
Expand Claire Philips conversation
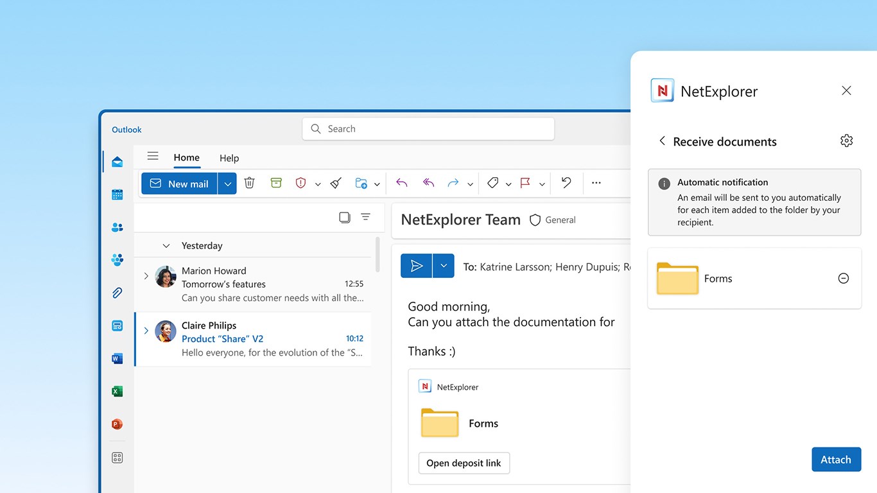[x=146, y=331]
